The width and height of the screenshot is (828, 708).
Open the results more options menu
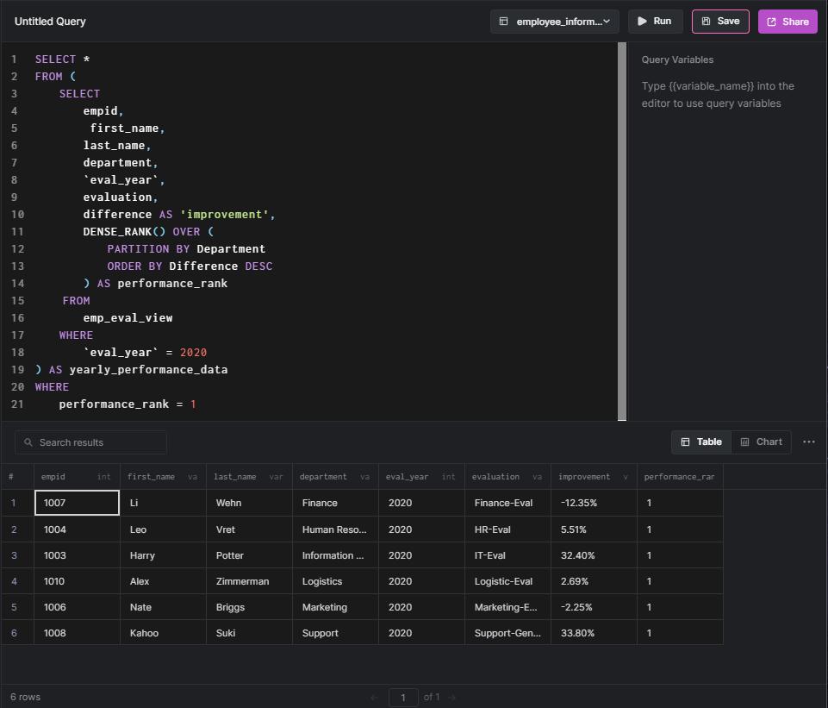pyautogui.click(x=808, y=442)
